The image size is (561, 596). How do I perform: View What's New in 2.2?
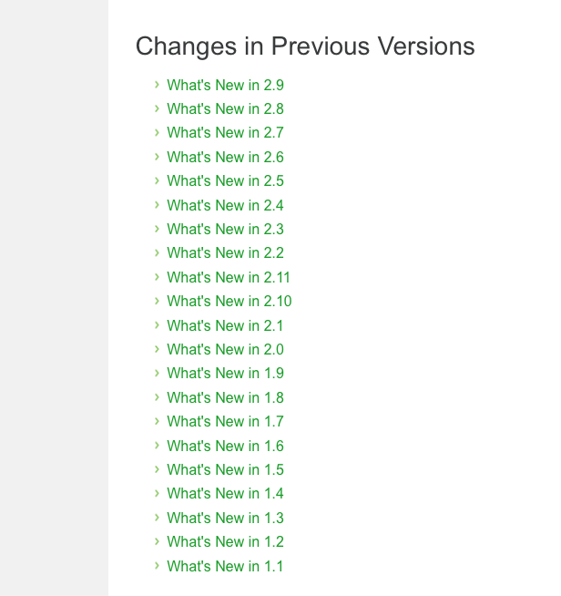[x=225, y=252]
